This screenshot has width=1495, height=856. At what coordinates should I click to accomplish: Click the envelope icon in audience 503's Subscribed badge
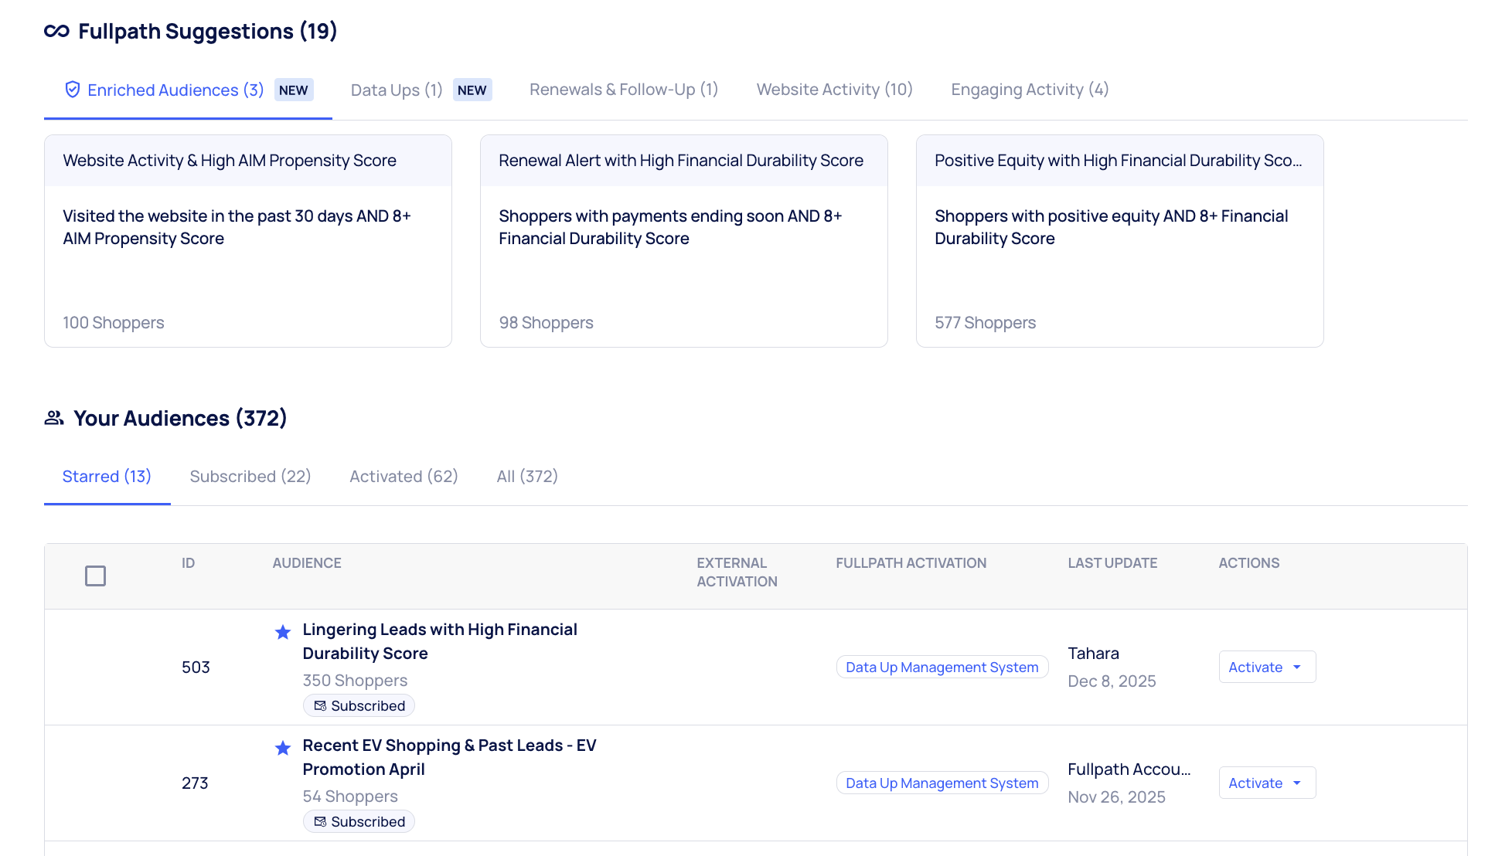click(x=320, y=706)
